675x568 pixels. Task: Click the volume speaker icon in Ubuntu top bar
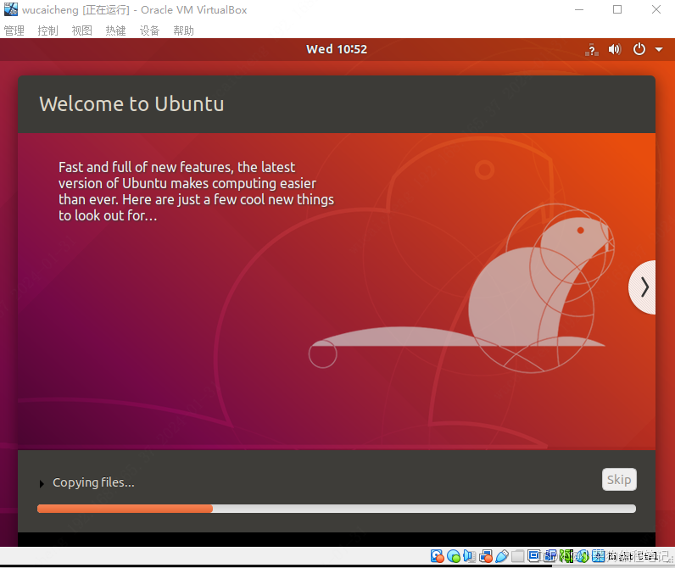point(614,49)
